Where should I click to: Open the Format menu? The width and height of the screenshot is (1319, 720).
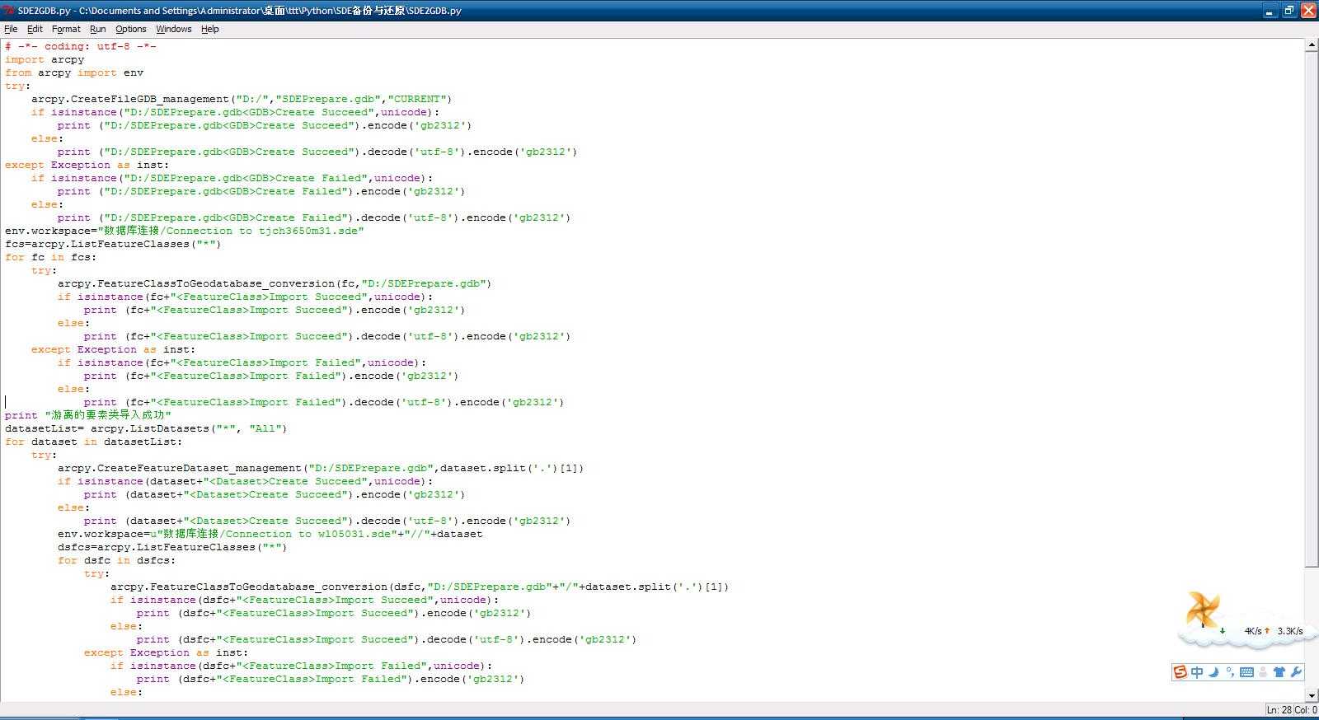pyautogui.click(x=66, y=29)
